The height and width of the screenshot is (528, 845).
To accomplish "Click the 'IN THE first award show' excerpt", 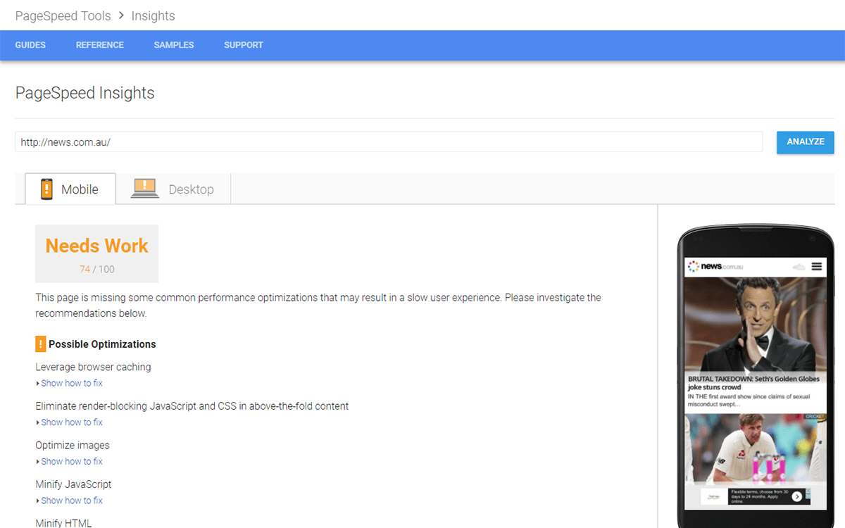I will point(748,401).
